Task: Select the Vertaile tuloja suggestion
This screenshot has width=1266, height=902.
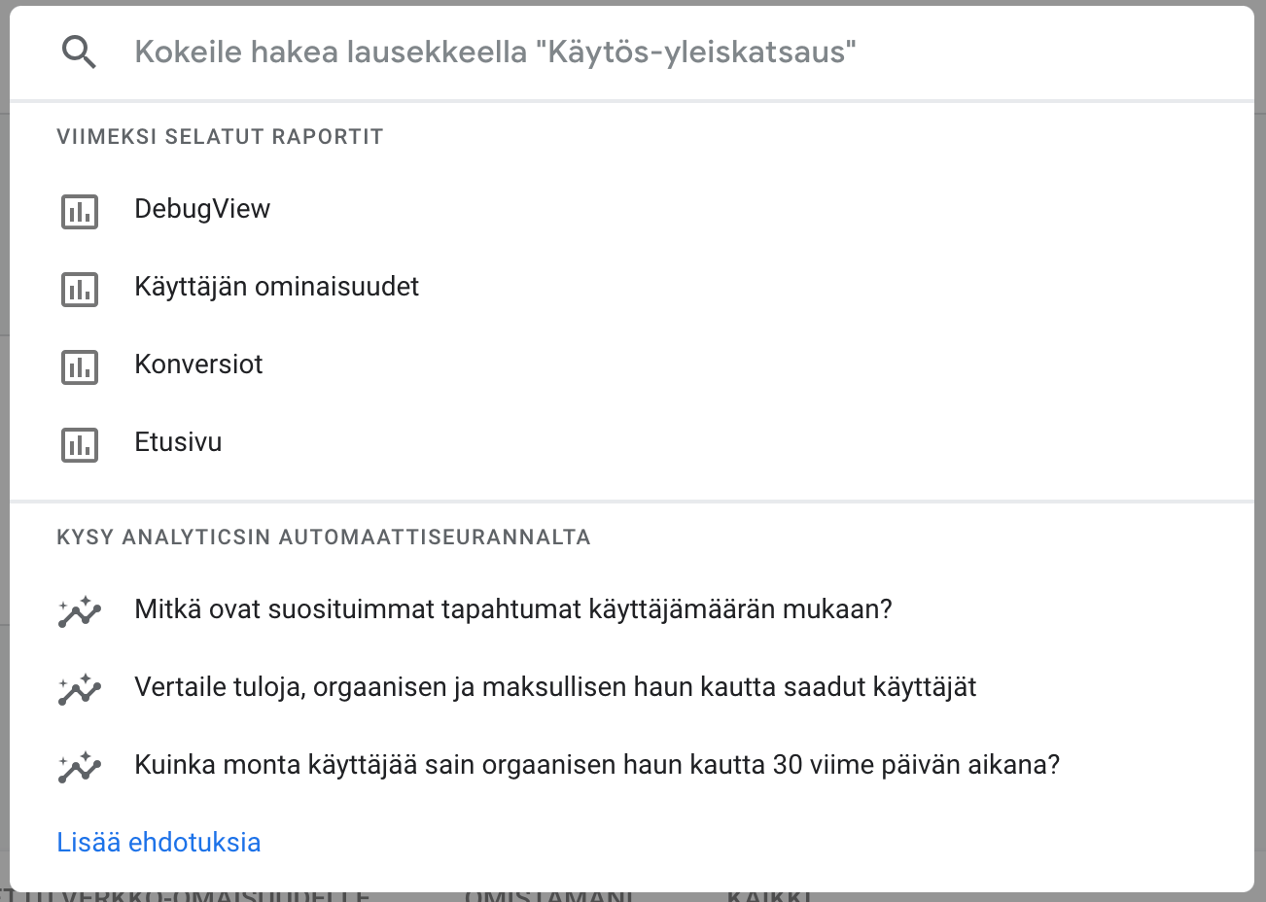Action: (x=632, y=687)
